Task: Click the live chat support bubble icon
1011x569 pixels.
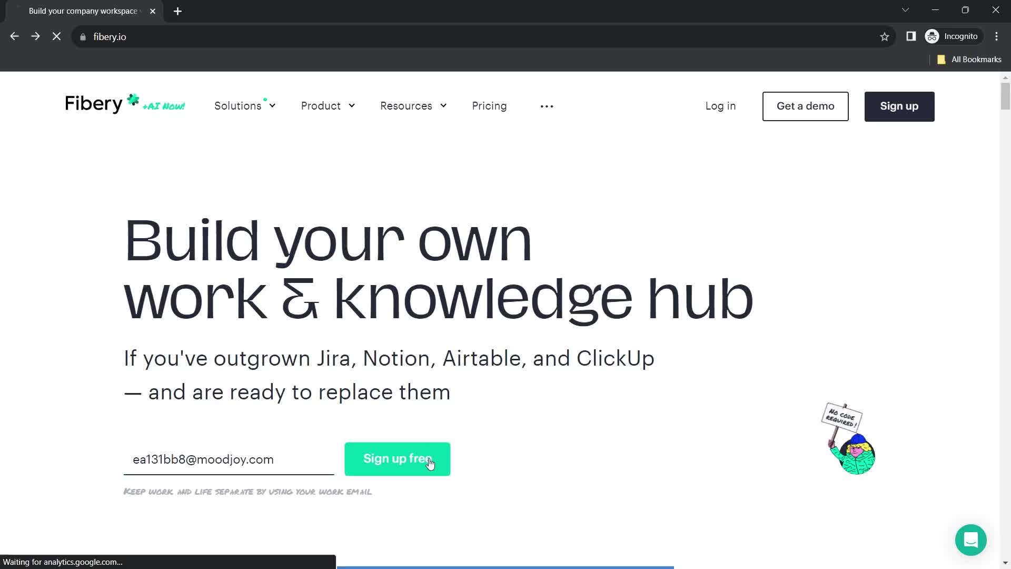Action: (x=972, y=540)
